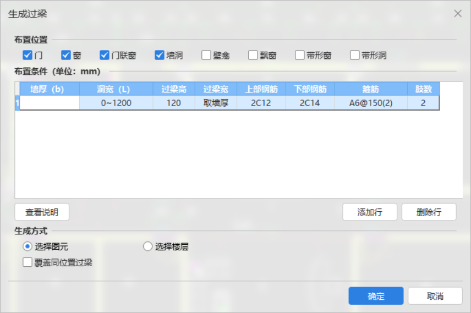Close the 生成过梁 dialog
The width and height of the screenshot is (471, 313).
(458, 14)
